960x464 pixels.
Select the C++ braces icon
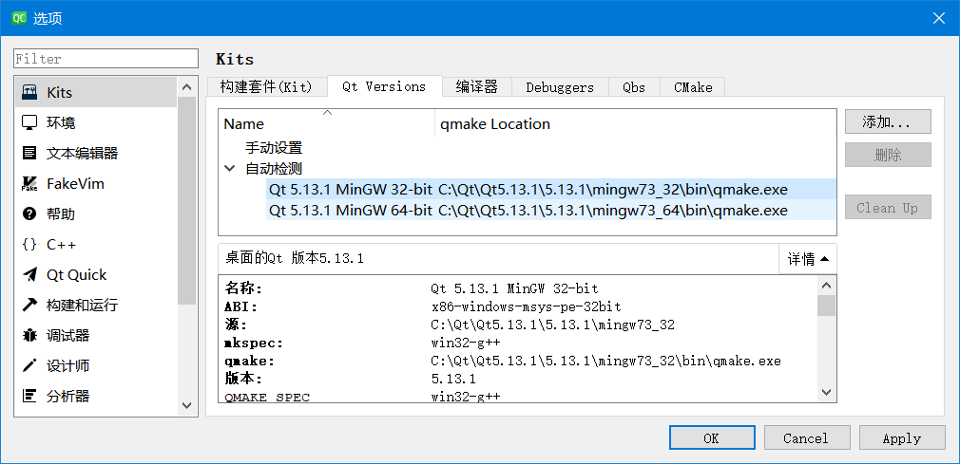pyautogui.click(x=29, y=244)
